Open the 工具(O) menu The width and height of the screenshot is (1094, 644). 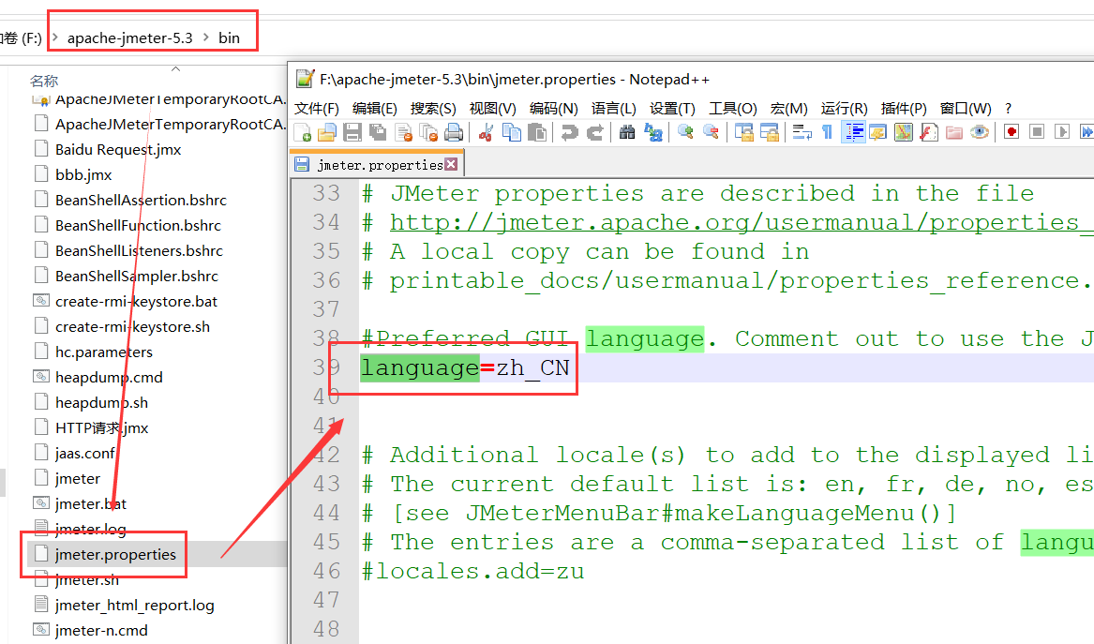click(732, 109)
